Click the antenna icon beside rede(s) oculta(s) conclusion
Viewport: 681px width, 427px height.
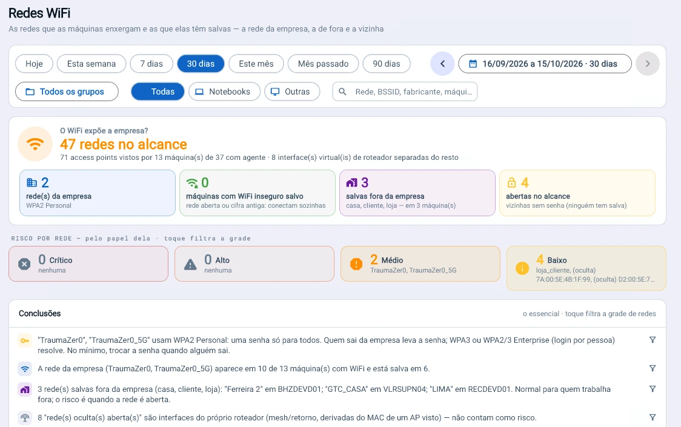click(25, 418)
